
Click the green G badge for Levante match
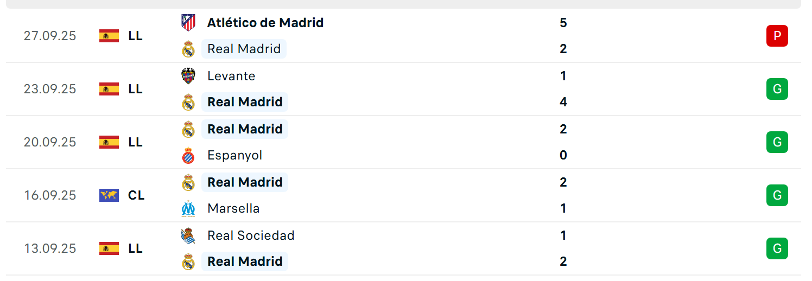tap(777, 89)
